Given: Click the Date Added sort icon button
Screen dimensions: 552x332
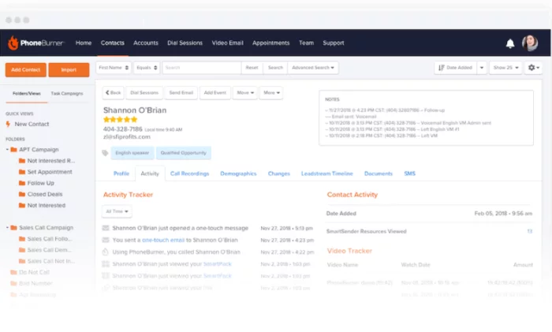Looking at the screenshot, I should click(x=456, y=68).
